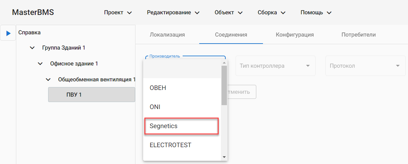The image size is (408, 164).
Task: Click the Отменить button
Action: point(242,92)
